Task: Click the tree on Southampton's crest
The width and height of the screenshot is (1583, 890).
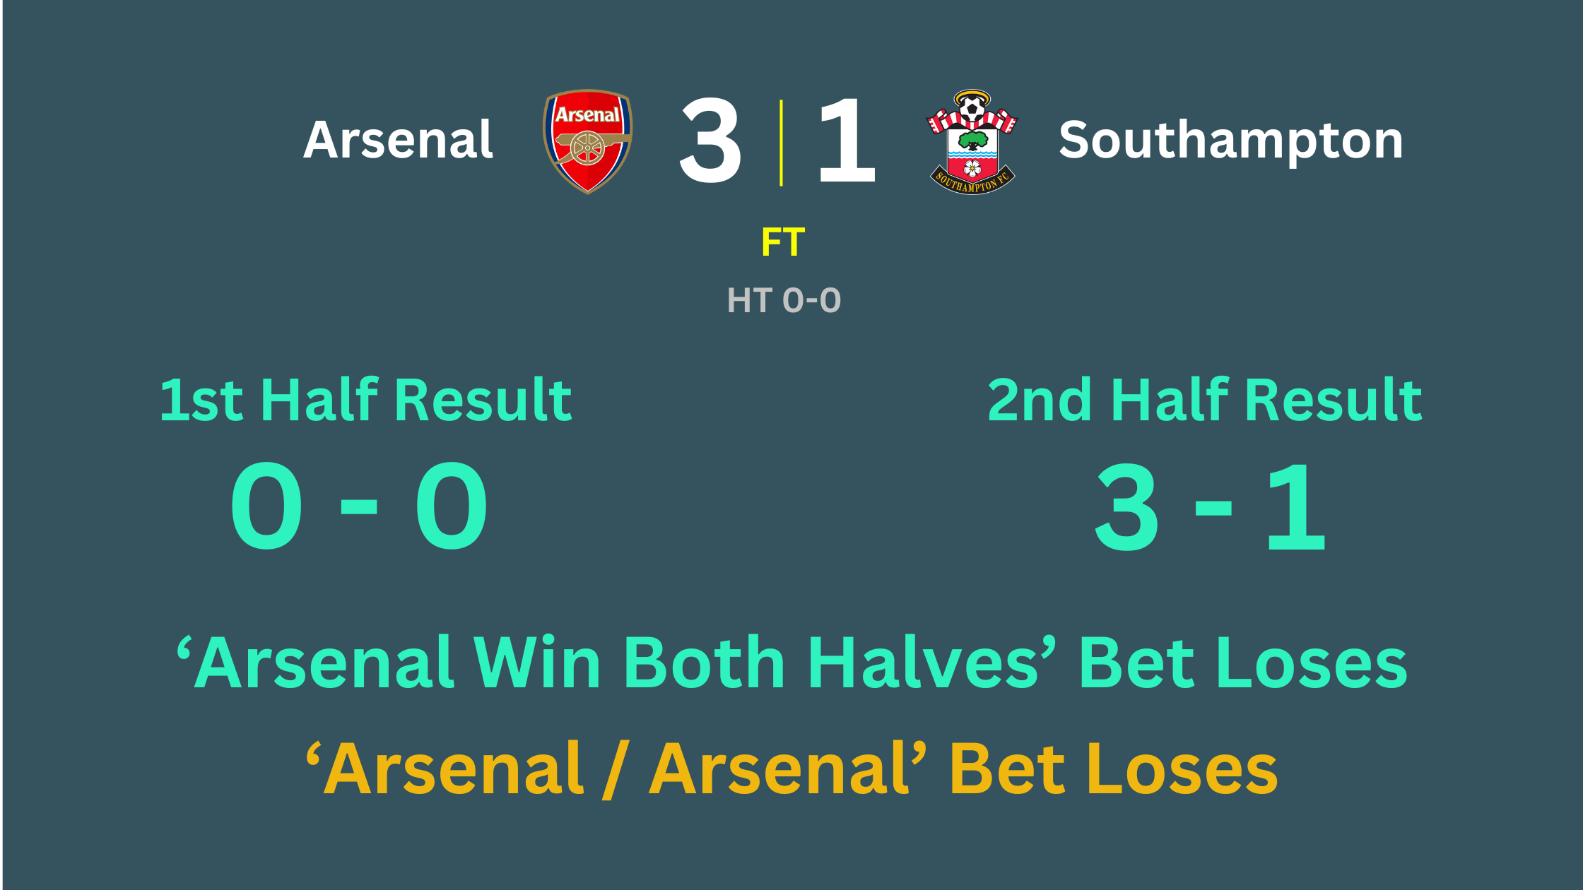Action: coord(973,140)
